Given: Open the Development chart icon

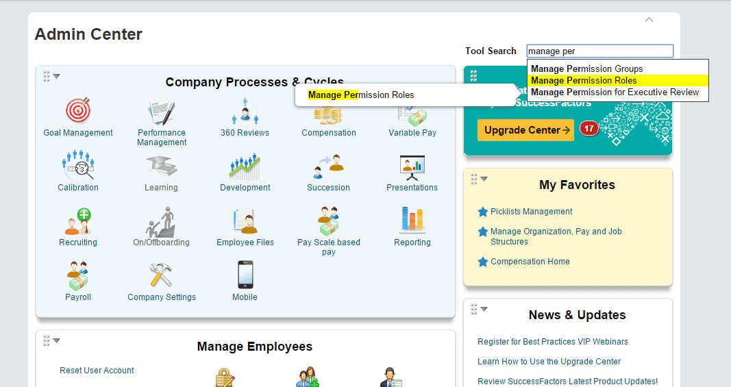Looking at the screenshot, I should tap(245, 166).
